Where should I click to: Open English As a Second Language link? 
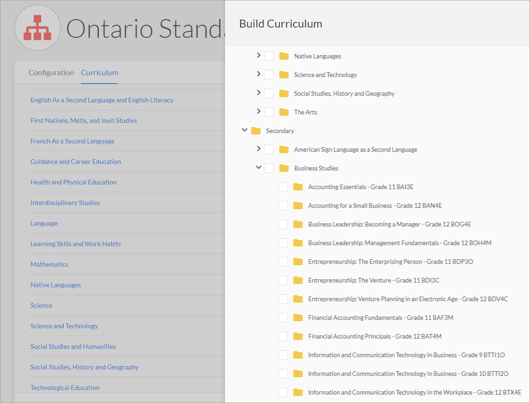click(x=102, y=100)
